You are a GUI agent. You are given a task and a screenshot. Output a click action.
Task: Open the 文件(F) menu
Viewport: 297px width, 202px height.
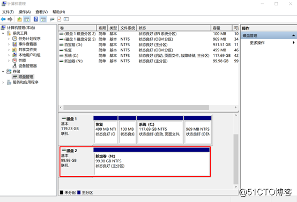8,12
